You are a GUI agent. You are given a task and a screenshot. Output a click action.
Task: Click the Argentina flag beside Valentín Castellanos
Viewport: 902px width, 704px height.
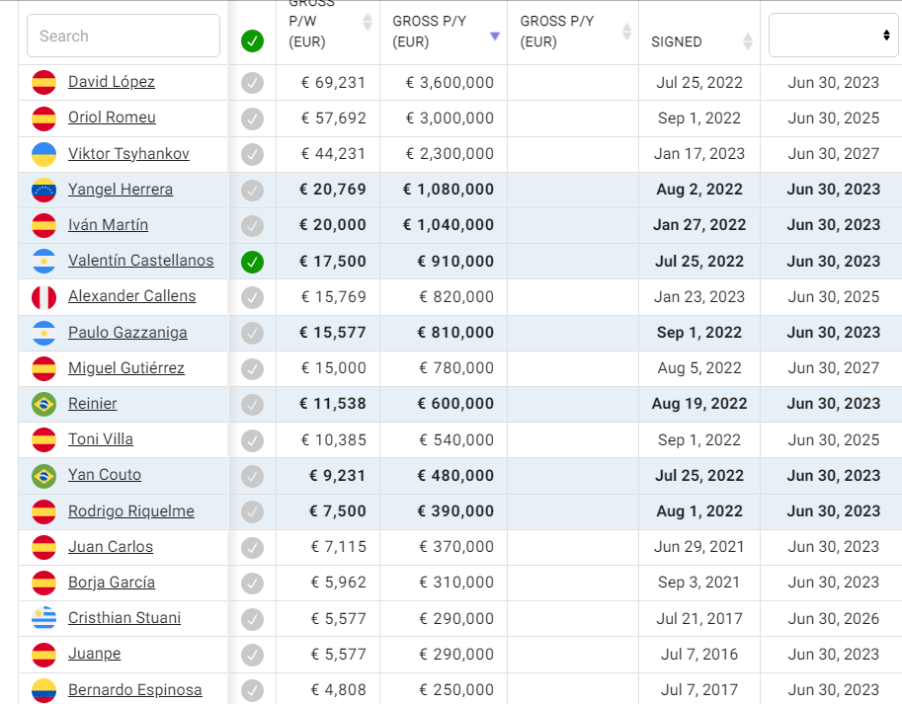coord(43,262)
